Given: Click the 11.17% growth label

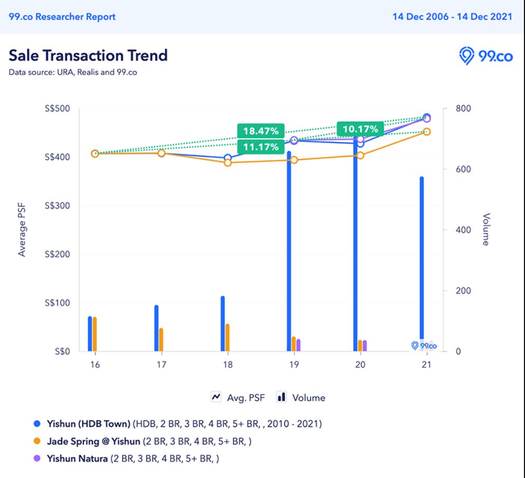Looking at the screenshot, I should point(260,147).
